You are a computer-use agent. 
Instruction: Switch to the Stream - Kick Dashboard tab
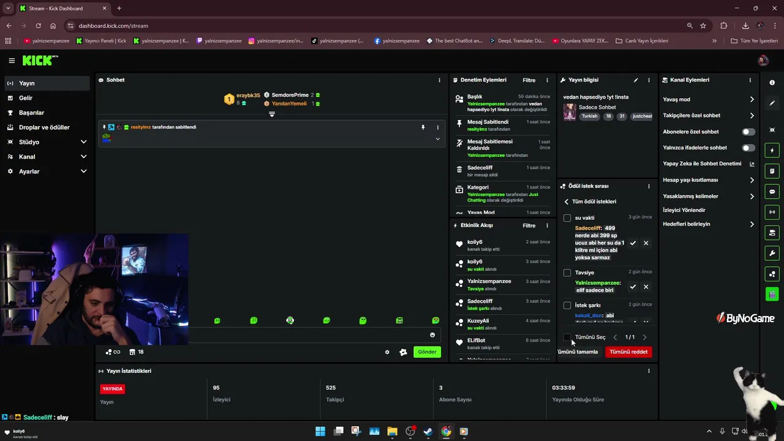(x=62, y=8)
